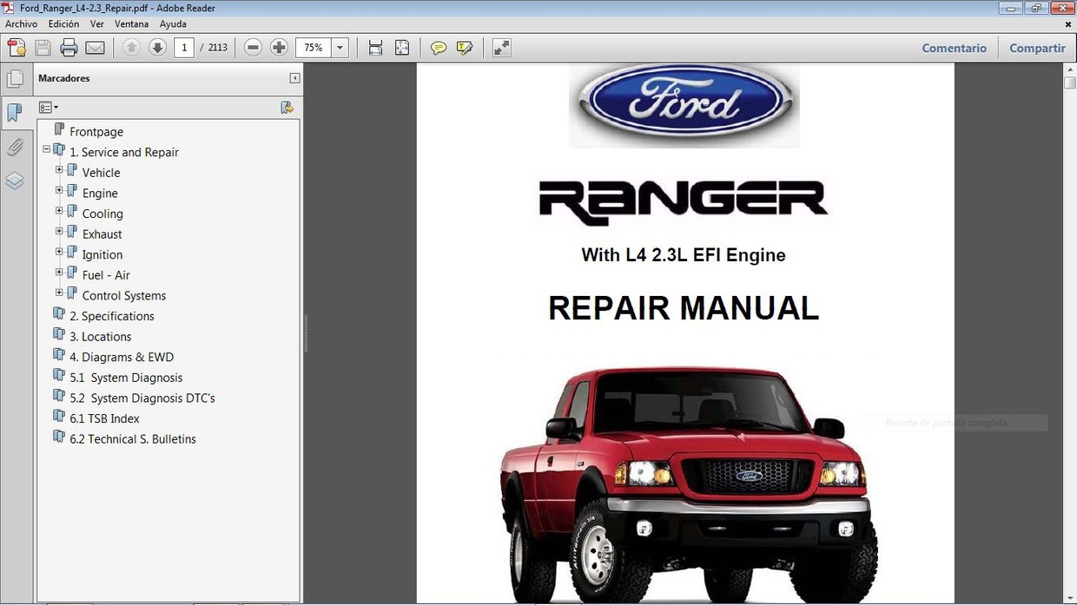This screenshot has width=1077, height=605.
Task: Select the highlight text tool
Action: 465,48
